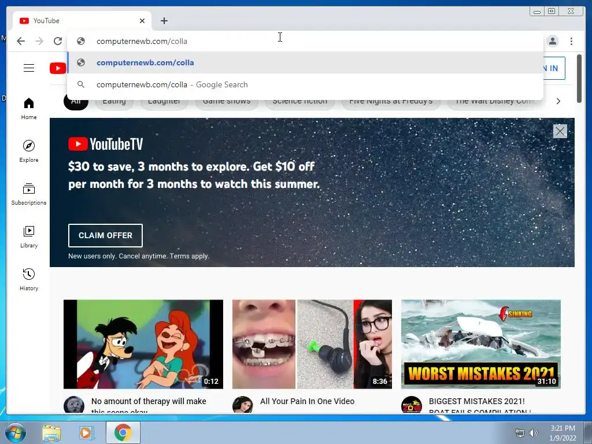Choose the computernewb.com/colla Google Search suggestion
592x444 pixels.
305,84
